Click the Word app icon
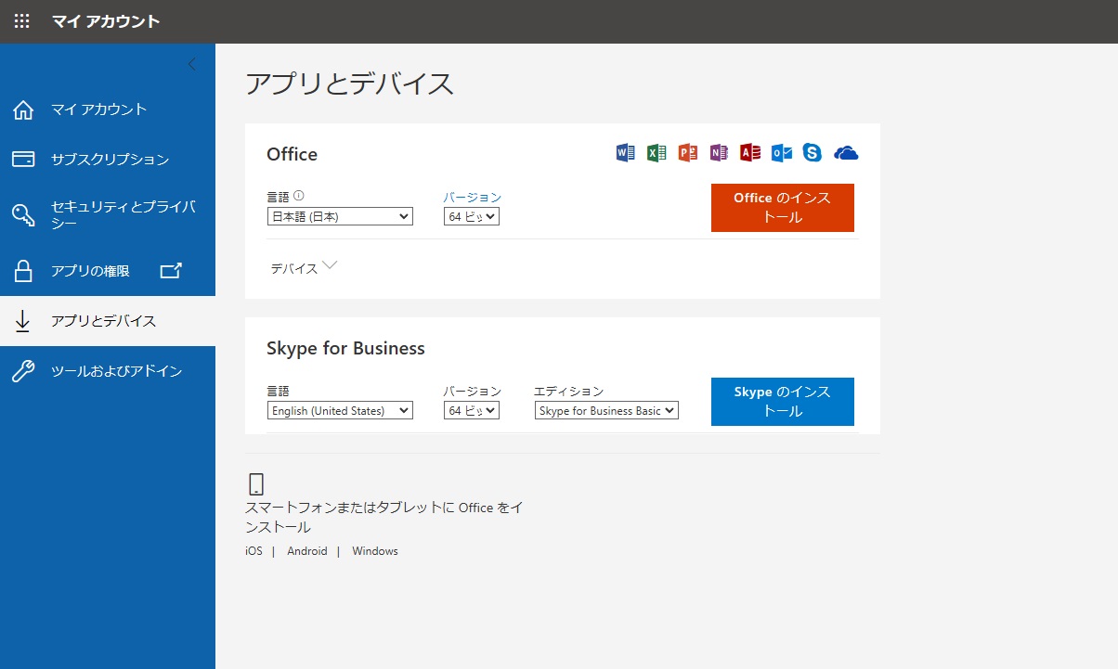 pos(625,153)
